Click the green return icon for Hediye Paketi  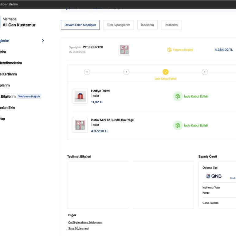(x=178, y=96)
